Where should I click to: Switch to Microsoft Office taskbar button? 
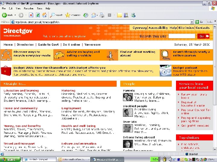pos(73,159)
